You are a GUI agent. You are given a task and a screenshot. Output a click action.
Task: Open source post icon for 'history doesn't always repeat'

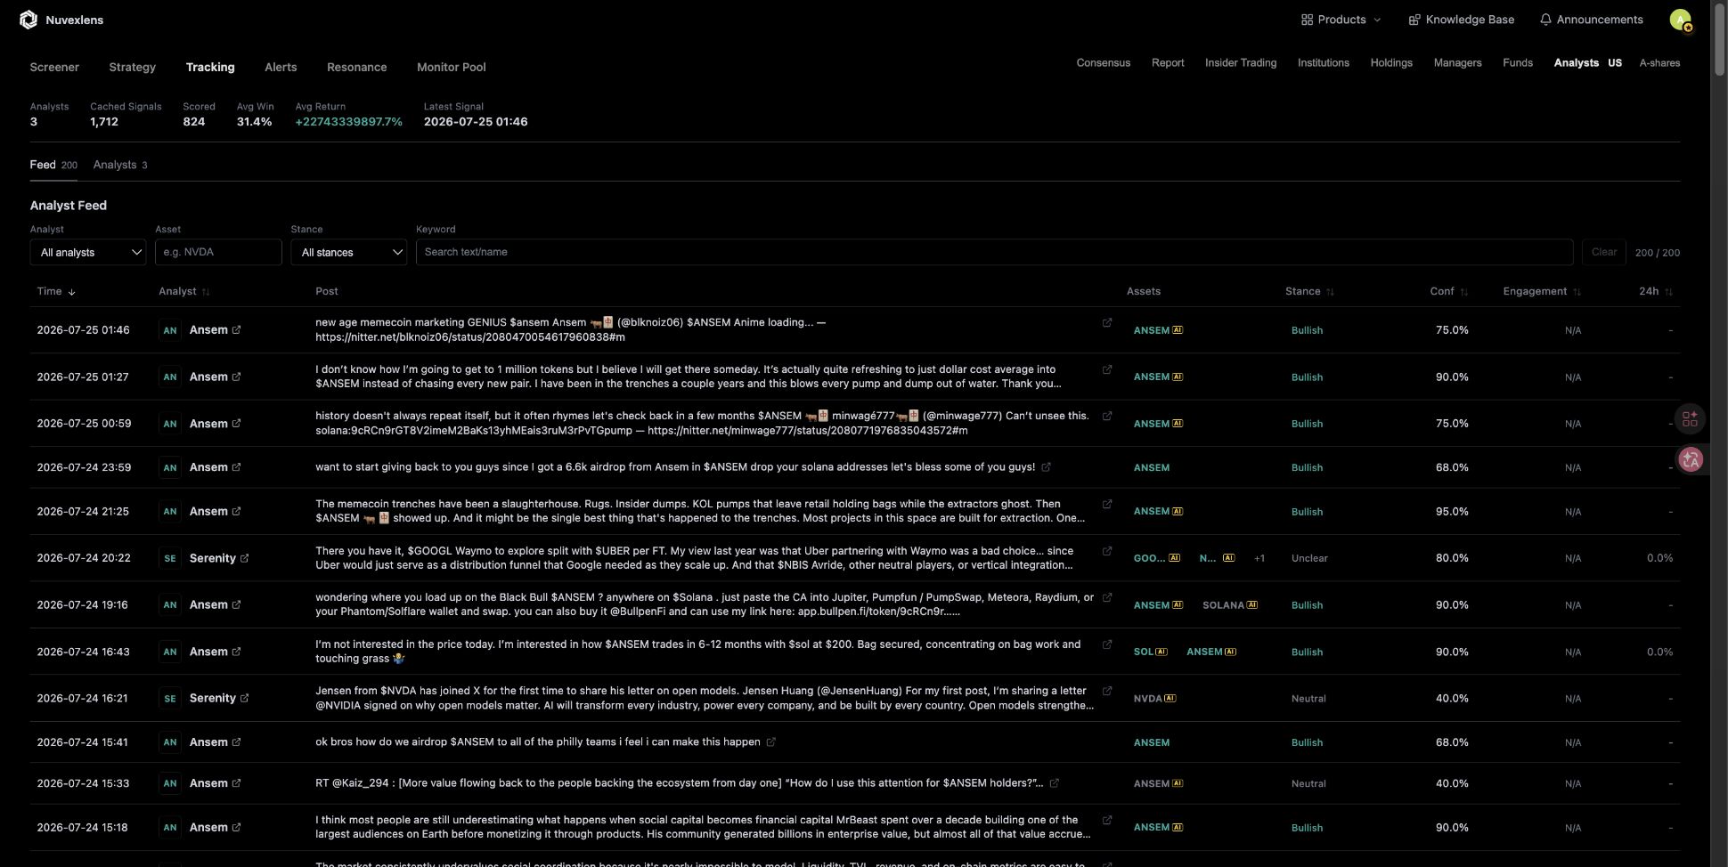click(x=1106, y=416)
